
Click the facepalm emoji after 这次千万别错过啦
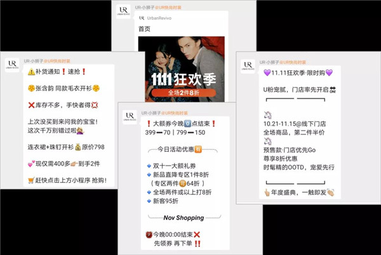point(80,131)
